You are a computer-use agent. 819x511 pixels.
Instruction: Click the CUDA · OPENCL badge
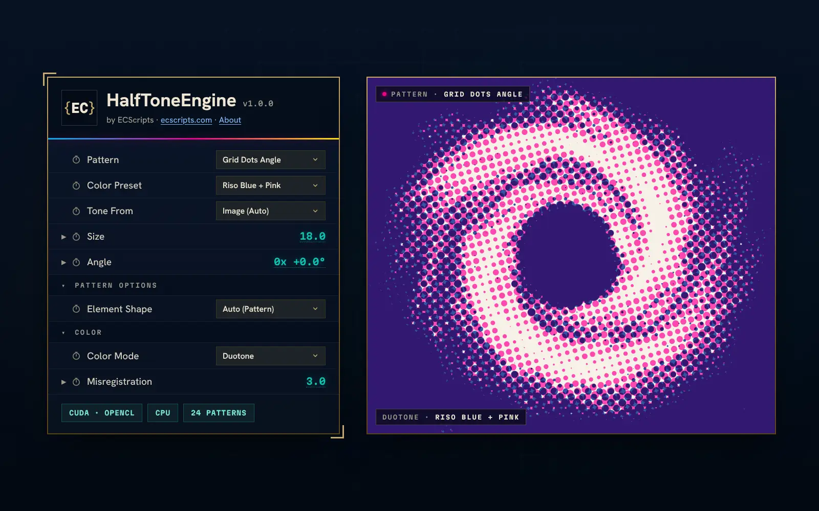pos(102,413)
